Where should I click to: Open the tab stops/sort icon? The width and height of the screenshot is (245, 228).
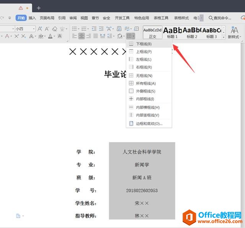click(x=127, y=29)
